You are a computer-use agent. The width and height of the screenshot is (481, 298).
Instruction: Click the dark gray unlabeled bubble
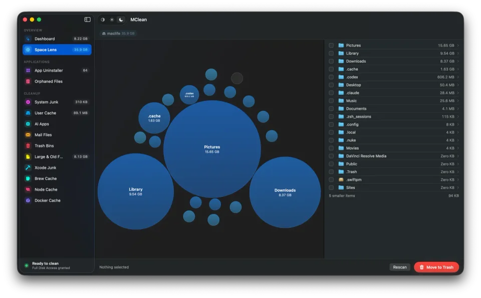pos(237,78)
